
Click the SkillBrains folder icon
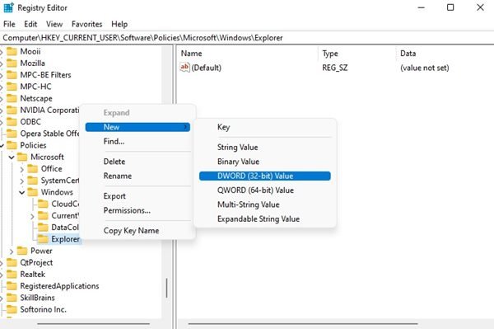pos(12,298)
